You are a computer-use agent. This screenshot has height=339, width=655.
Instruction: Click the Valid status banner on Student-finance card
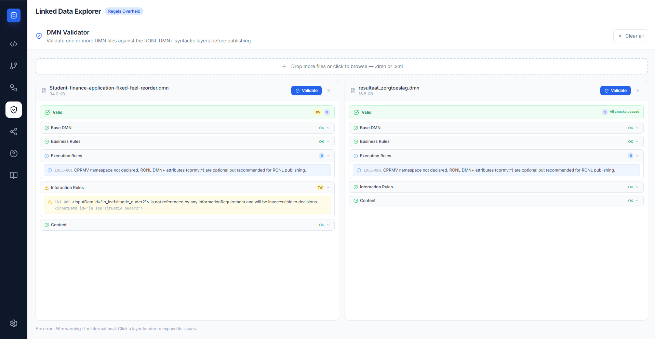(x=187, y=112)
